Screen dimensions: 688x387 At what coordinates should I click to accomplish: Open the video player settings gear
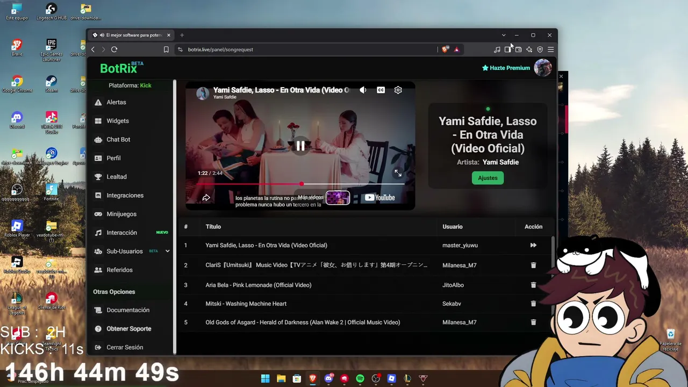(398, 90)
